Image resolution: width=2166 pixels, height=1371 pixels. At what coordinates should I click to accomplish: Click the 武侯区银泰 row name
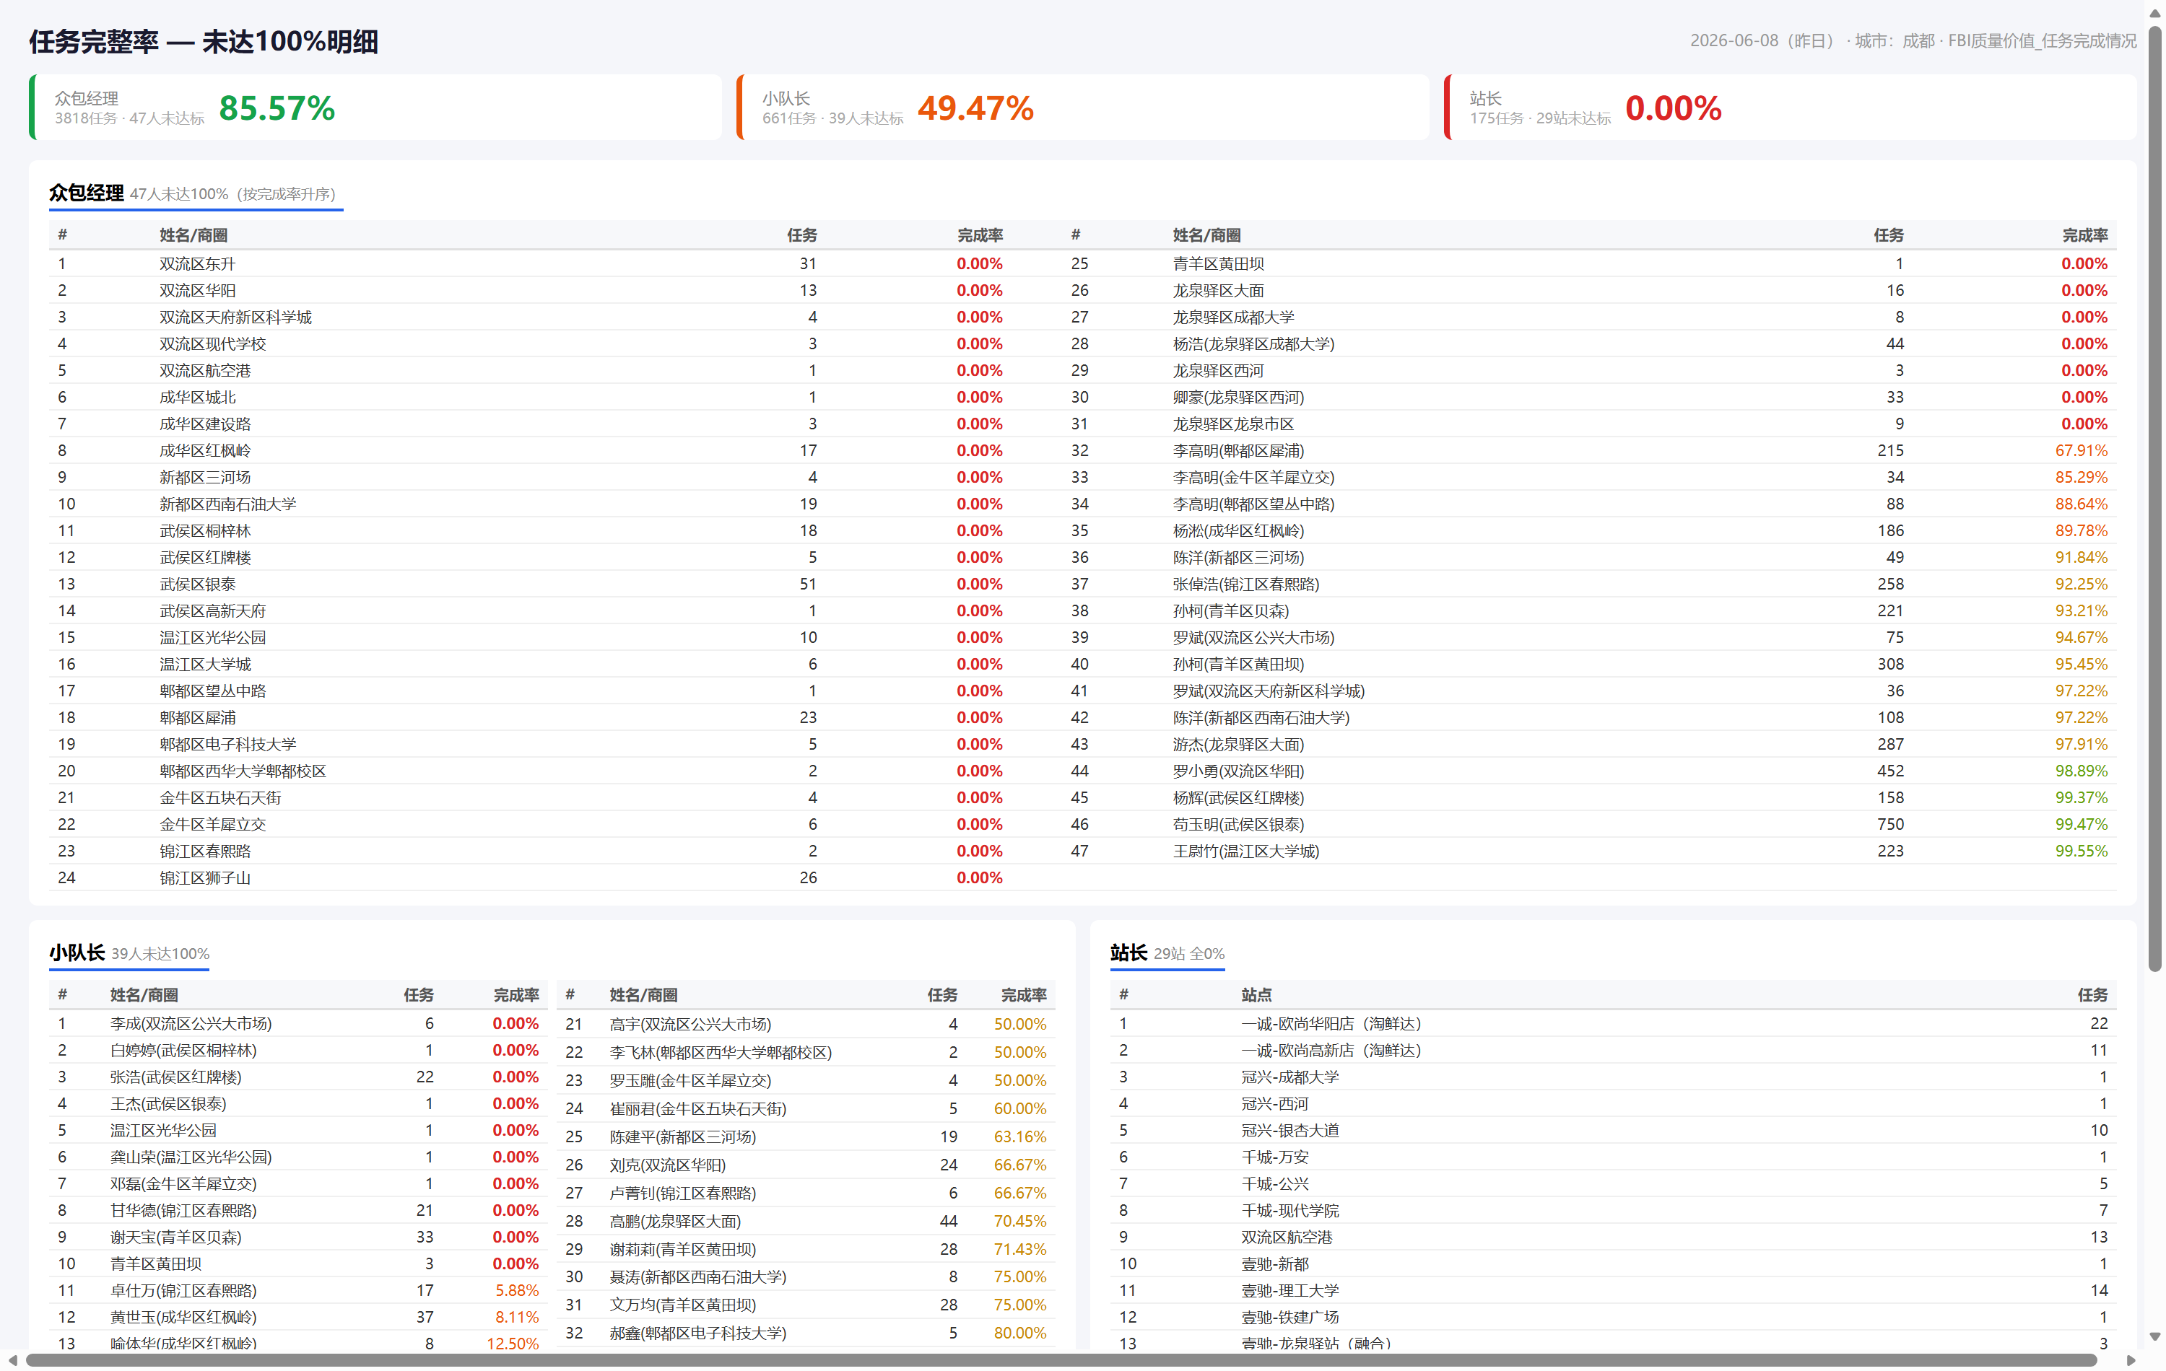click(x=197, y=584)
